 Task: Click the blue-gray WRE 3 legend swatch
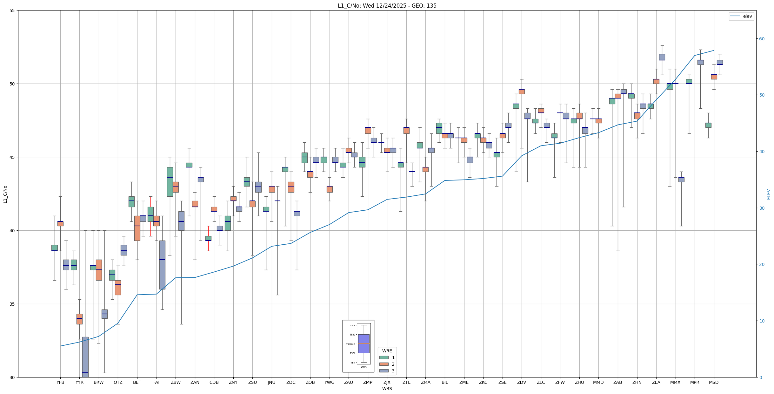tap(384, 371)
